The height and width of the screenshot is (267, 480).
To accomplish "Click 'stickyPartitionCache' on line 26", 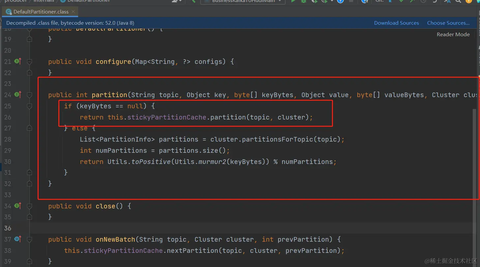I will pos(167,117).
